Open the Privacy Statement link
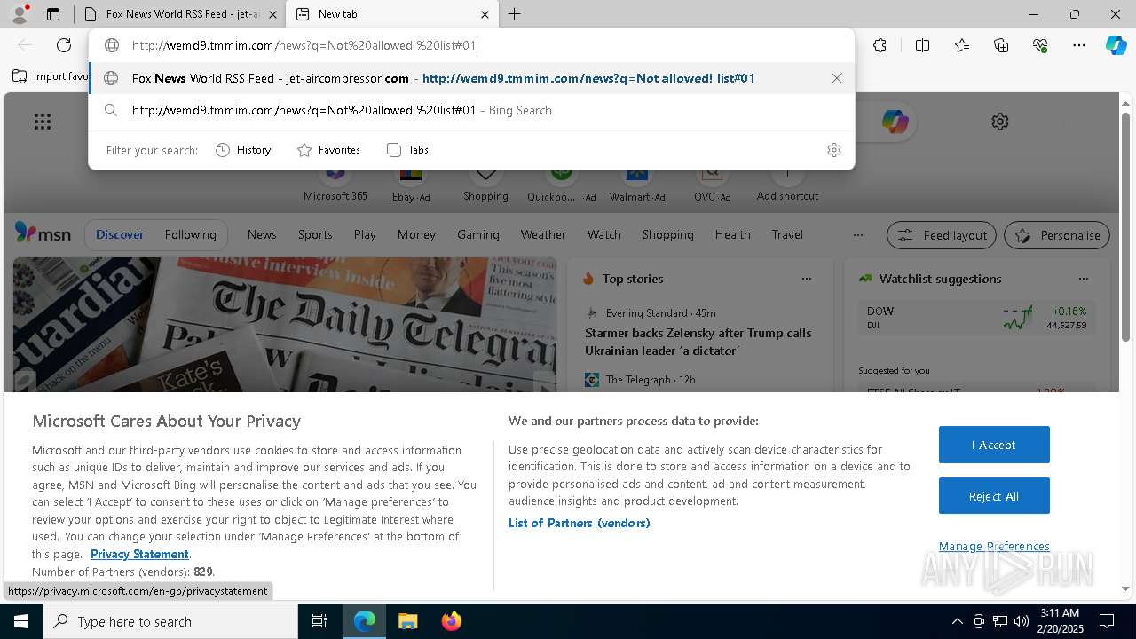 (x=139, y=554)
